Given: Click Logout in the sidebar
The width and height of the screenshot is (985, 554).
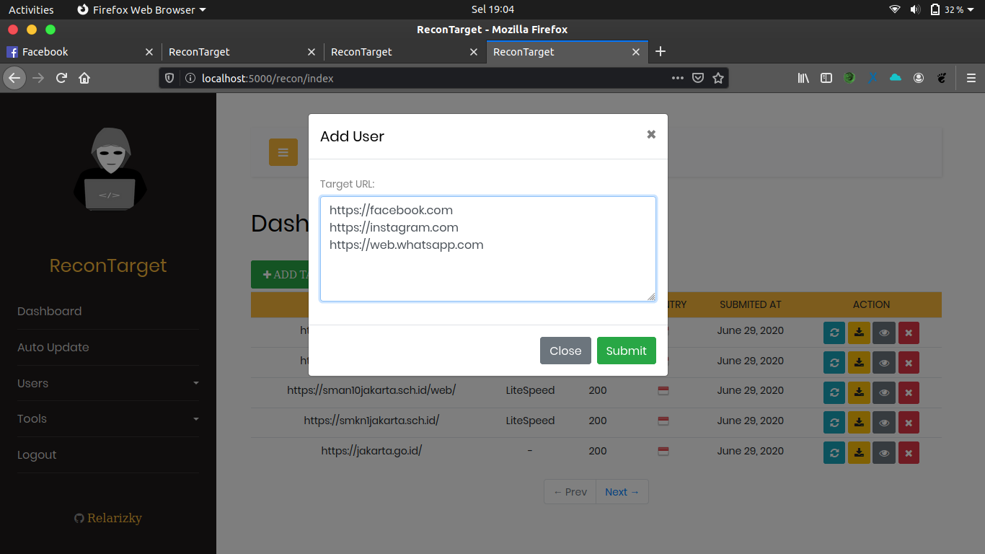Looking at the screenshot, I should coord(37,454).
